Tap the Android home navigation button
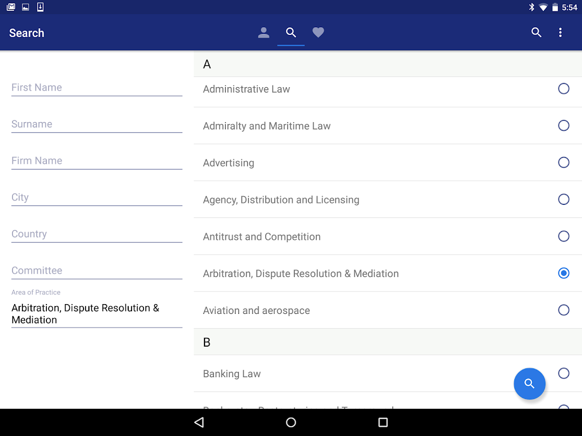Screen dimensions: 582x436 (291, 422)
